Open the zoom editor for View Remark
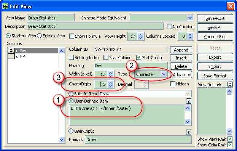Screen dimensions: 237x151 [230, 84]
